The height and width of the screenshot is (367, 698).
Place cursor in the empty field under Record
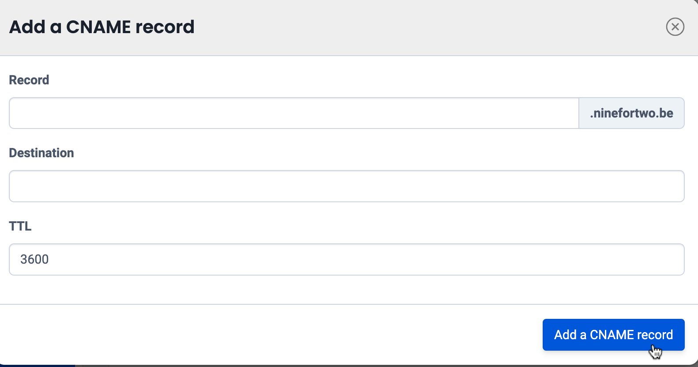pyautogui.click(x=293, y=113)
